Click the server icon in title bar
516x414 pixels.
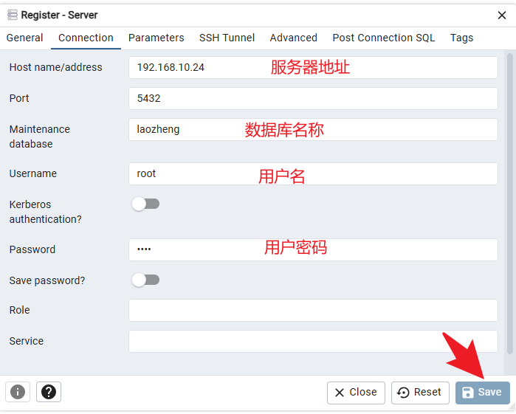(x=12, y=15)
